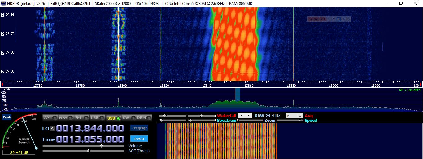Click the first Spectrum slider
The image size is (423, 159).
click(172, 120)
